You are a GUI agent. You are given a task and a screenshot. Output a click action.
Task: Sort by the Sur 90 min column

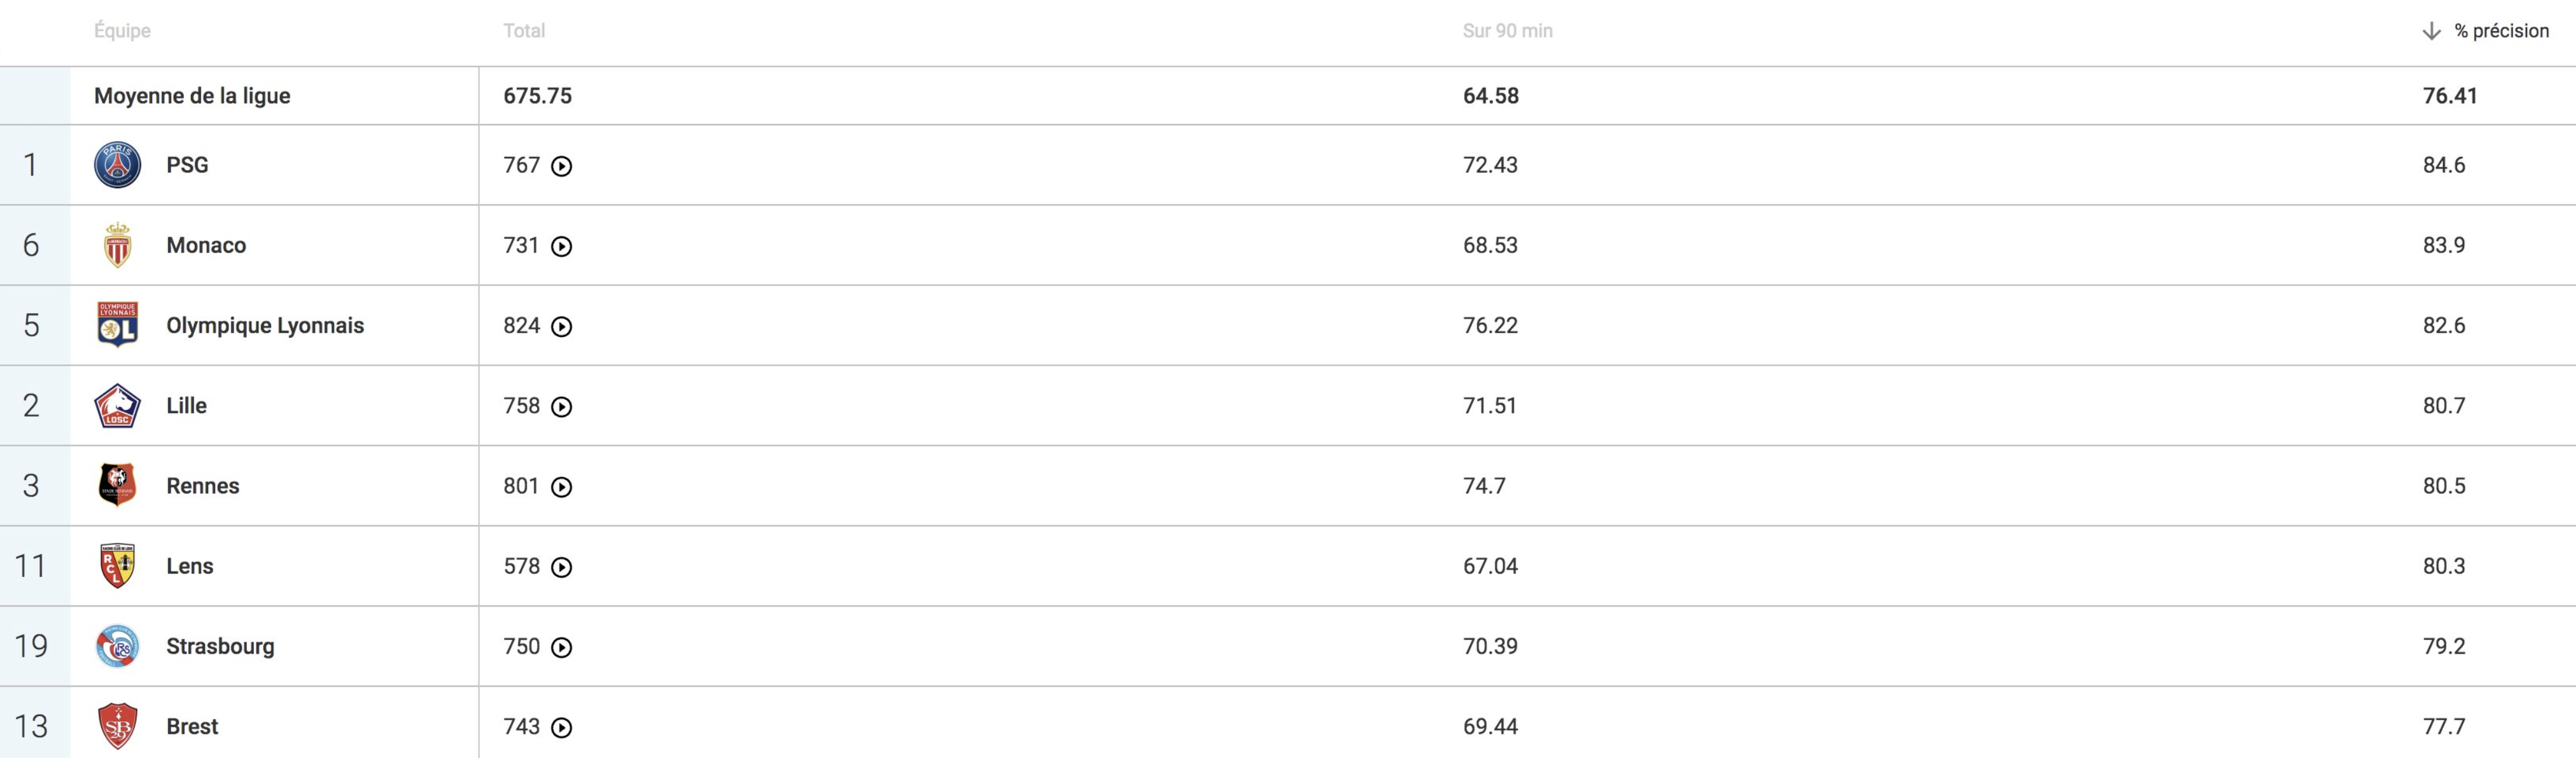pos(1507,31)
